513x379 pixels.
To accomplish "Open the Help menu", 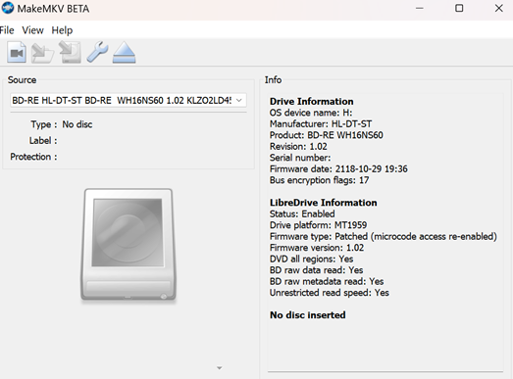I will coord(62,30).
